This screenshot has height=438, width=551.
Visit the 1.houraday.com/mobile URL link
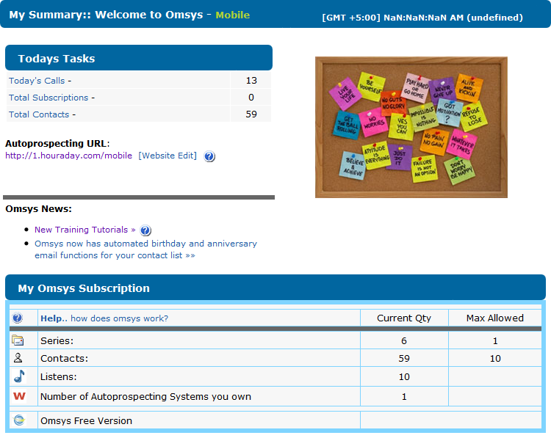pyautogui.click(x=68, y=156)
